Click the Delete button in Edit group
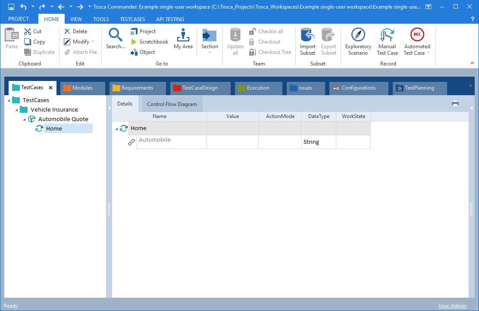Image resolution: width=479 pixels, height=311 pixels. point(76,31)
